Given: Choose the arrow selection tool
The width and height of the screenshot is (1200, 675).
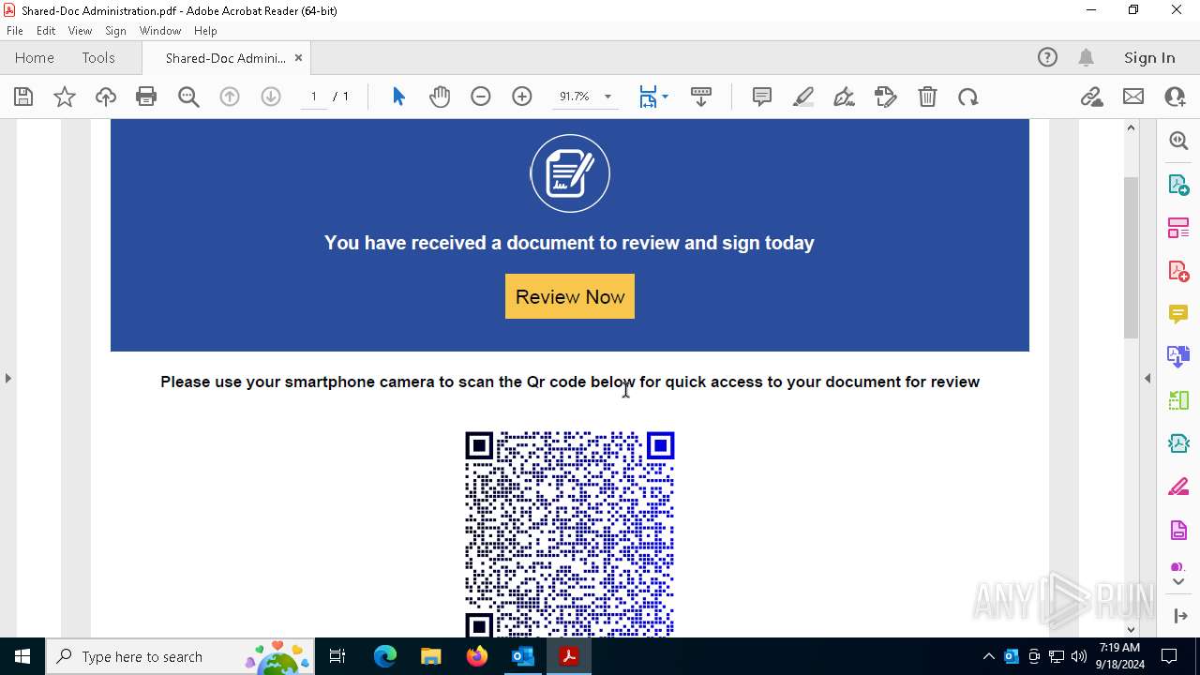Looking at the screenshot, I should pos(398,97).
